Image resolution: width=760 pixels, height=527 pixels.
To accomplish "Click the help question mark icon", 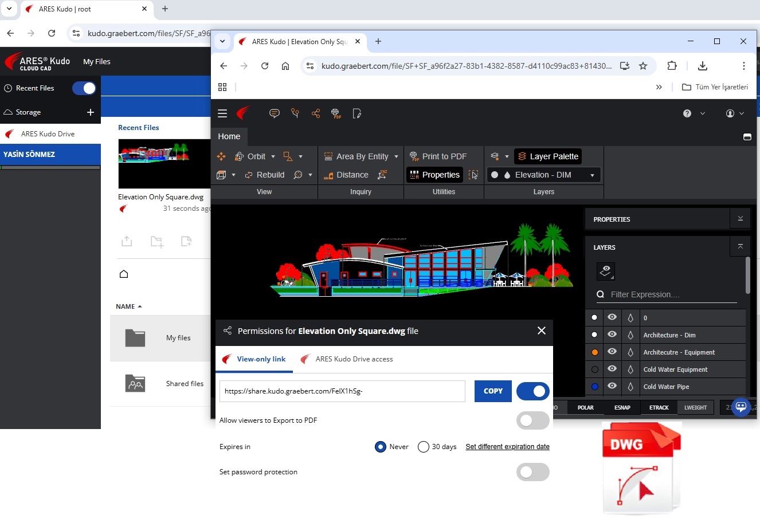I will [x=687, y=113].
